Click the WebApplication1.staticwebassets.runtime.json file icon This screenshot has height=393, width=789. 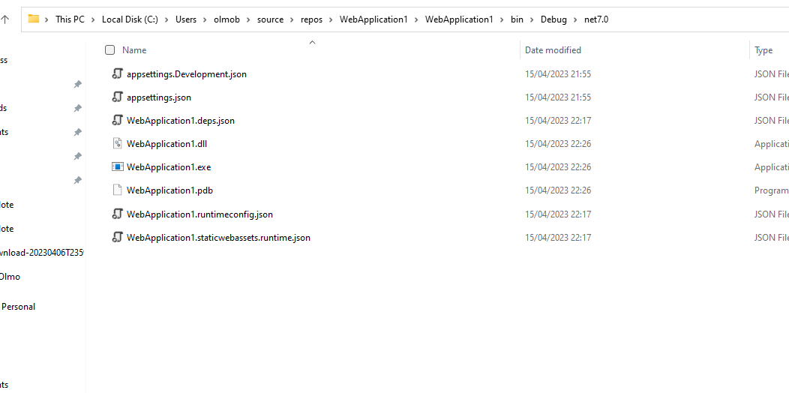coord(117,237)
